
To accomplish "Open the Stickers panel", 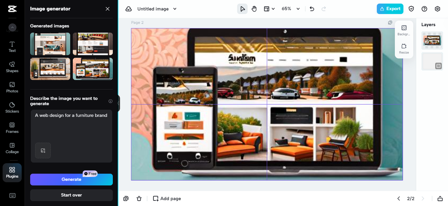I will (x=12, y=107).
